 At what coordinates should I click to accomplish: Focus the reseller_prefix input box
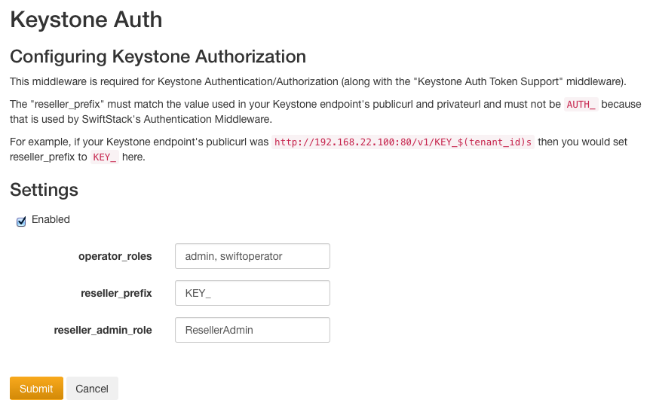click(253, 293)
